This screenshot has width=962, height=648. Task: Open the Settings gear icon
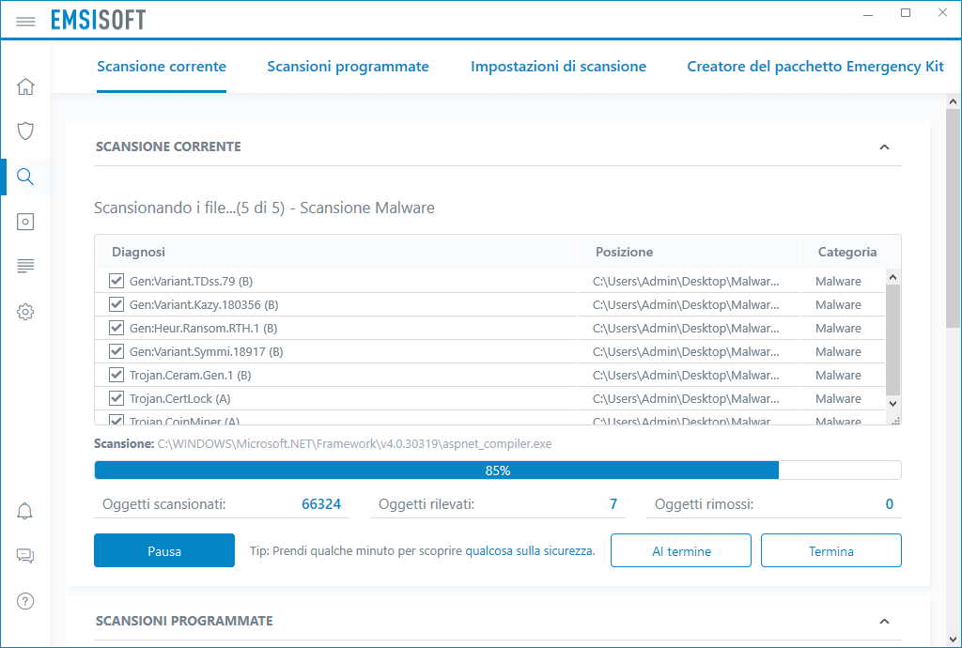click(x=25, y=312)
